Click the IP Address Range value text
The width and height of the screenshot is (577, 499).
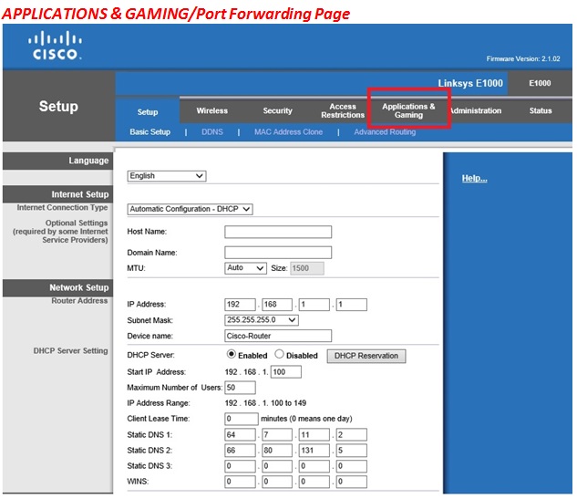tap(265, 403)
